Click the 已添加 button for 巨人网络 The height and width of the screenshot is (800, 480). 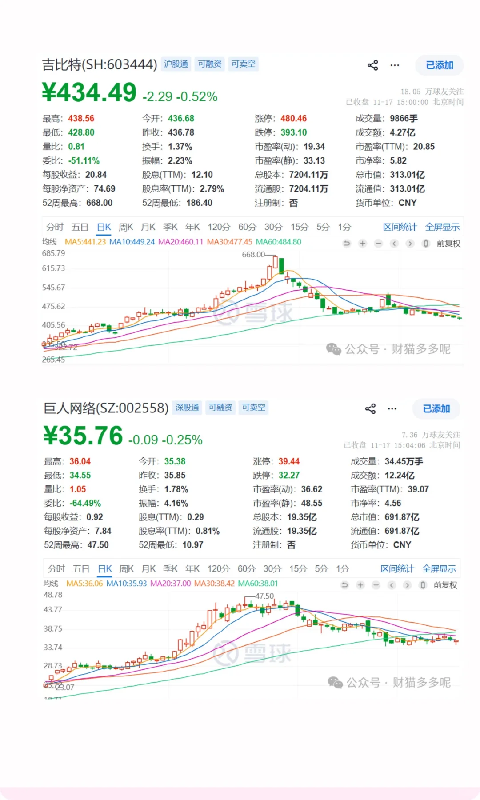pyautogui.click(x=436, y=408)
